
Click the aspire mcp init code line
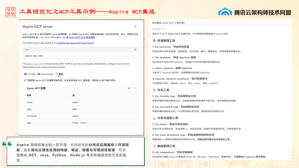[x=34, y=56]
